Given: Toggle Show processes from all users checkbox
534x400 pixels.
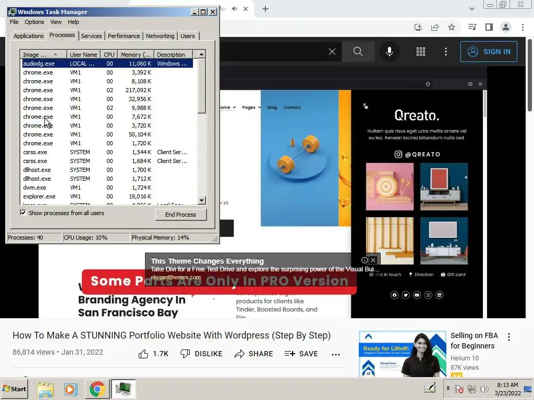Looking at the screenshot, I should pos(23,213).
